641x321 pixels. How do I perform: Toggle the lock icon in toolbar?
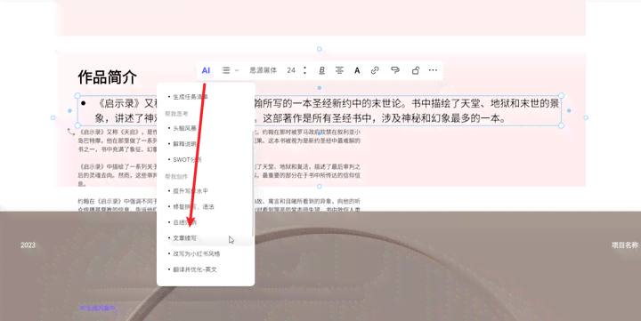click(416, 70)
